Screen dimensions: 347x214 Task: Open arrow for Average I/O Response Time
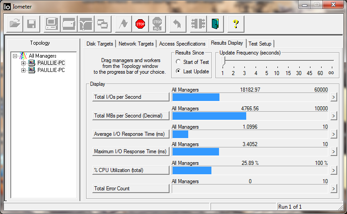(x=334, y=134)
